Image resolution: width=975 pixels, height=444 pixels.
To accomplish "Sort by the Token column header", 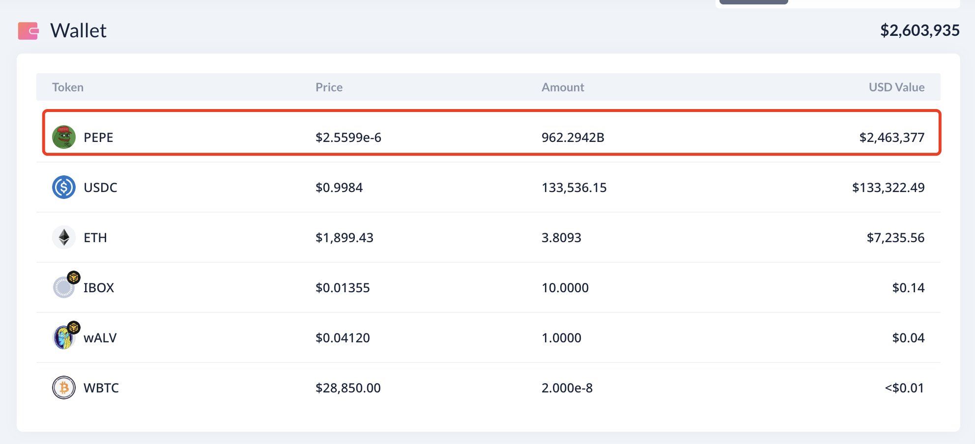I will pos(68,87).
